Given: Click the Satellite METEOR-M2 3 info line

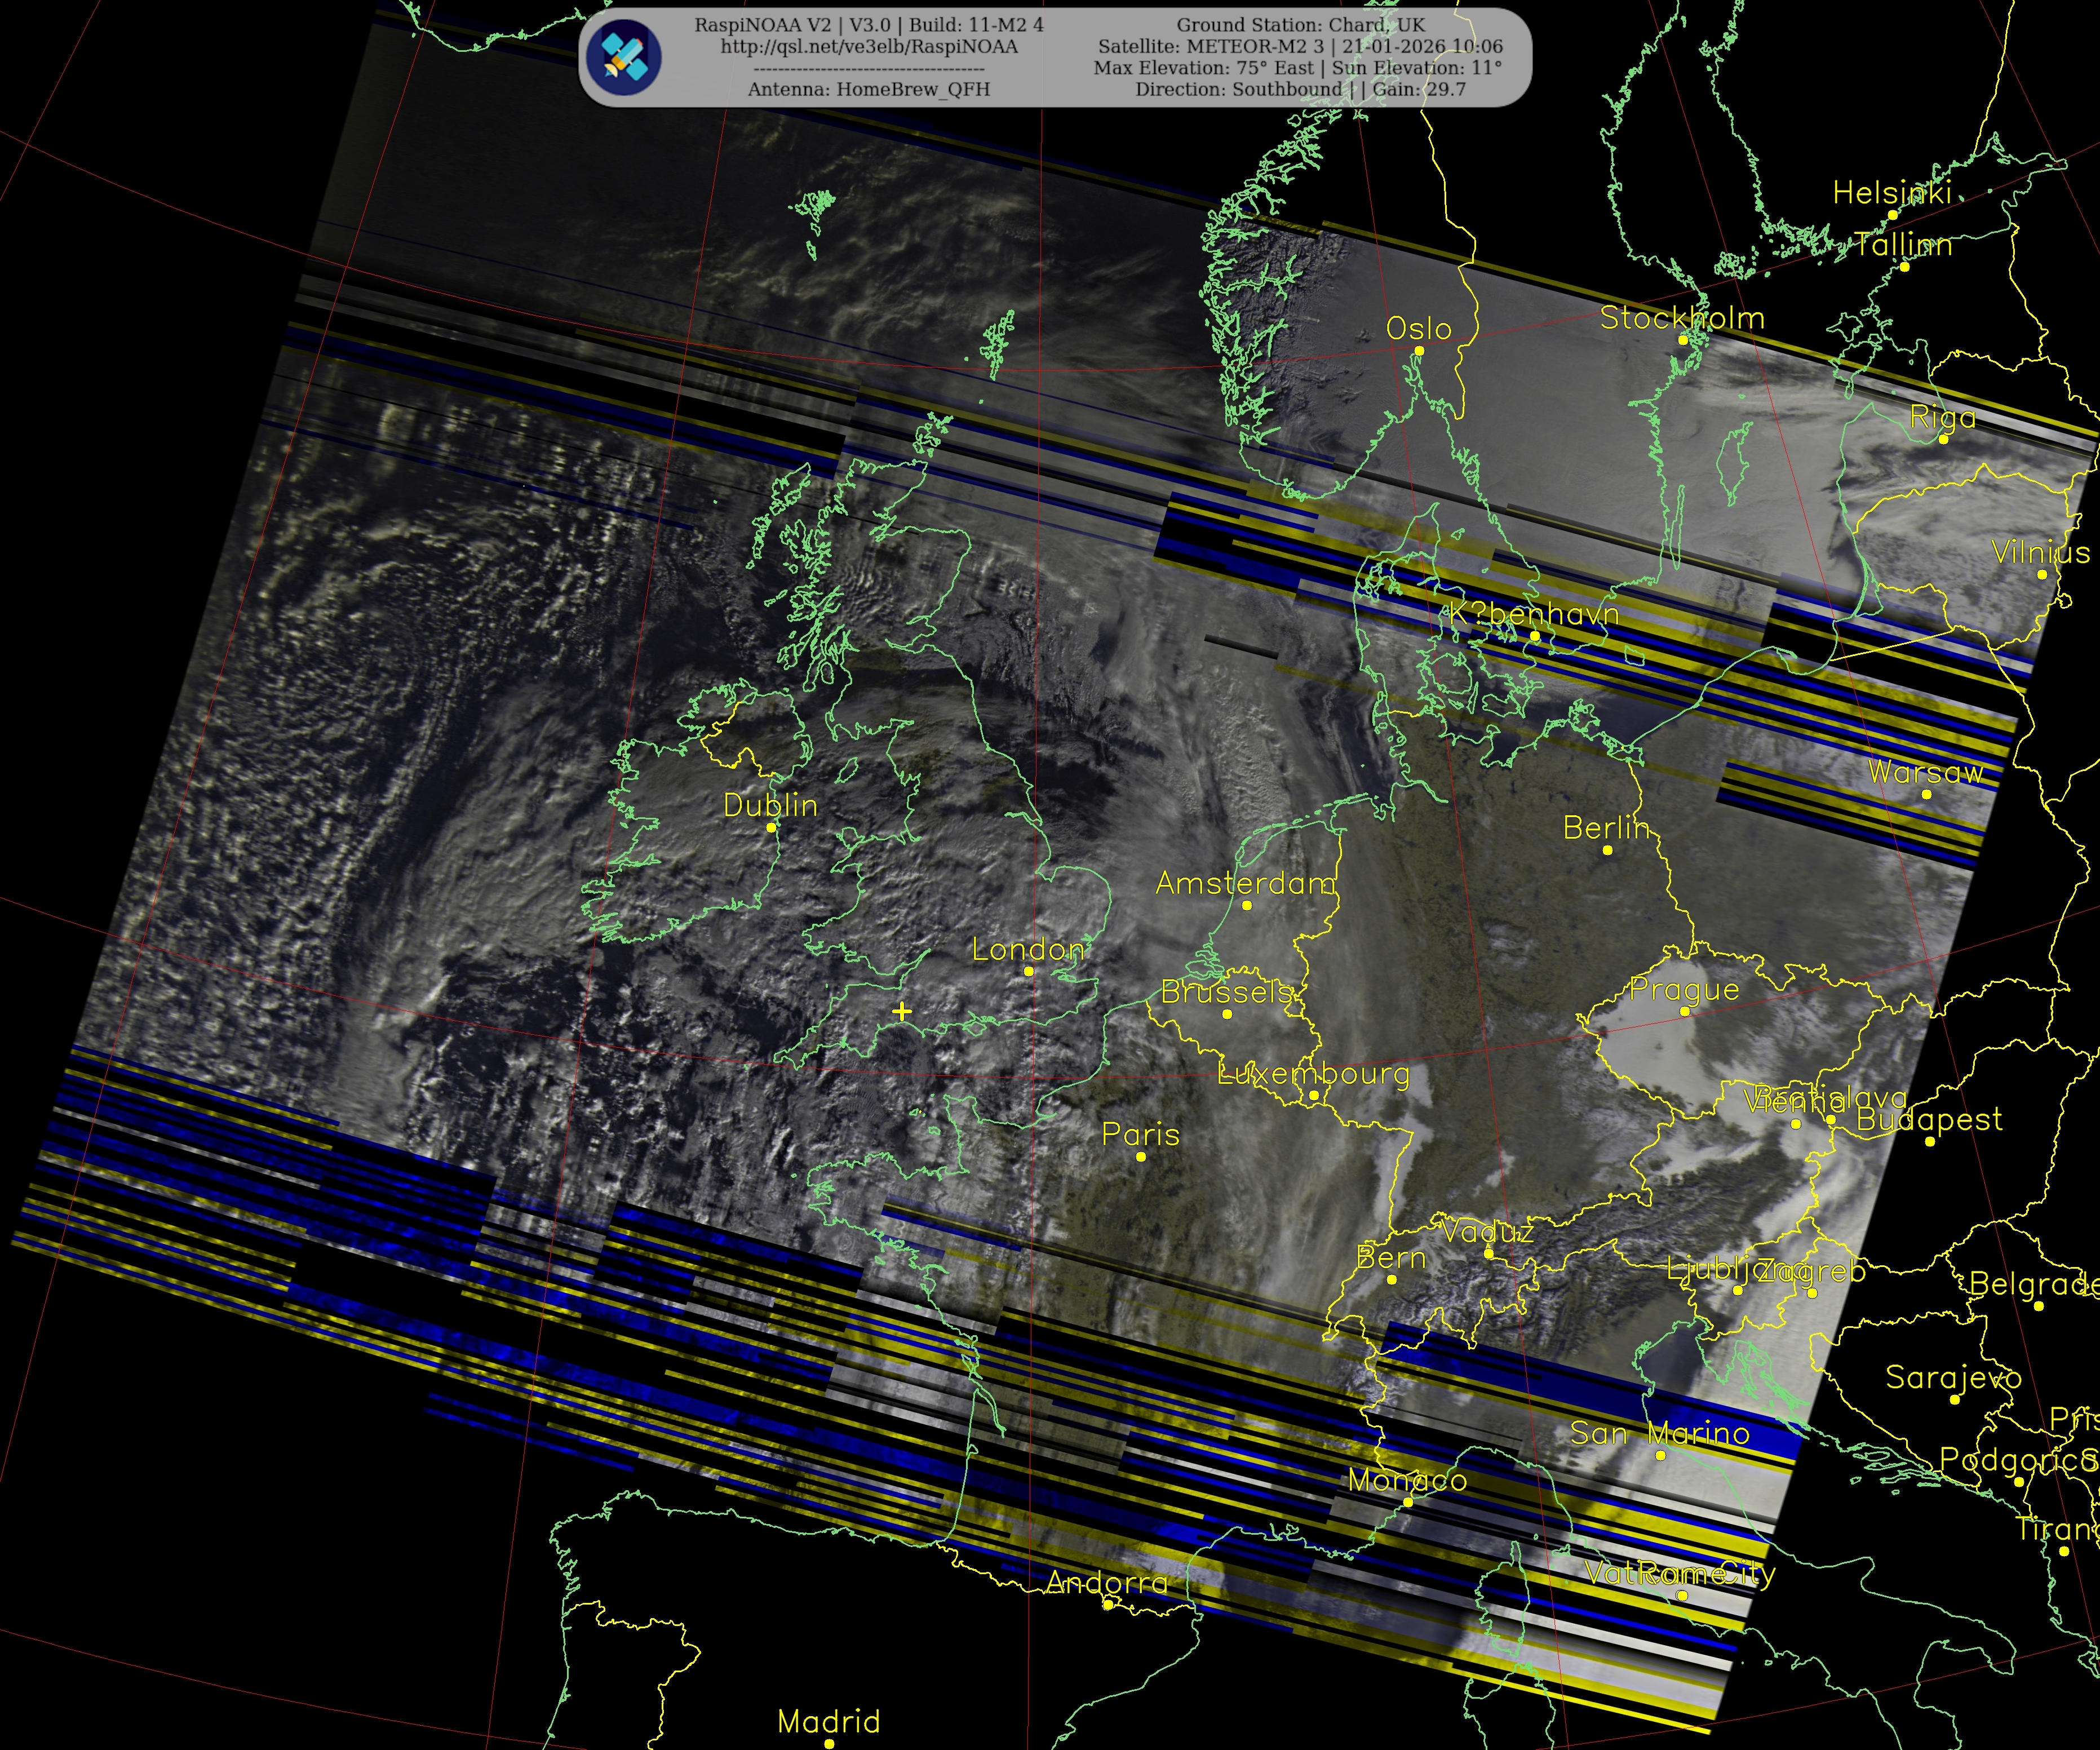Looking at the screenshot, I should [1300, 47].
